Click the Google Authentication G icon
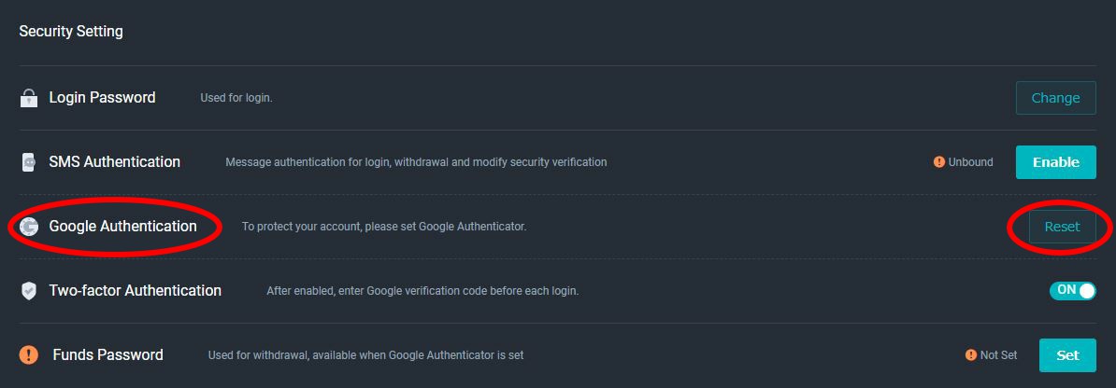Viewport: 1116px width, 388px height. point(29,227)
